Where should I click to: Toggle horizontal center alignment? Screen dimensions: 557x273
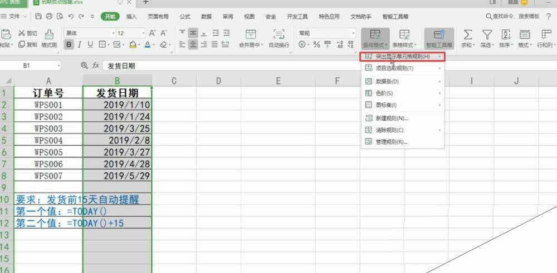point(193,44)
